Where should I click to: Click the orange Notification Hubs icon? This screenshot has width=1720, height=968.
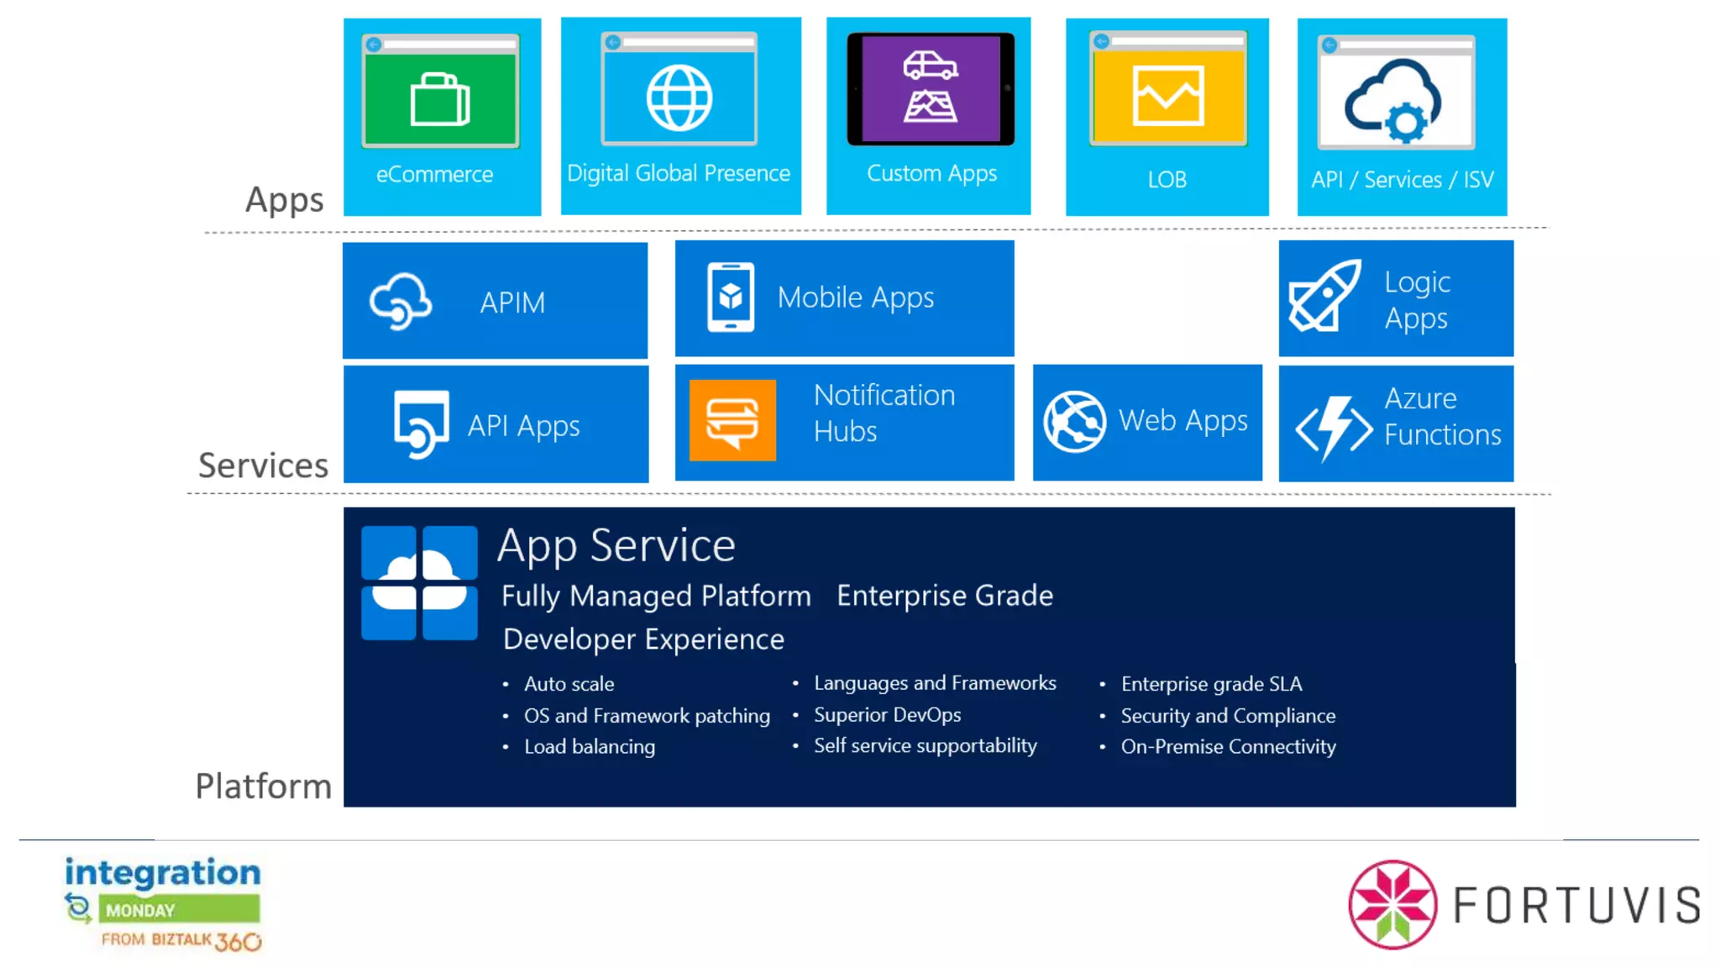(x=732, y=420)
